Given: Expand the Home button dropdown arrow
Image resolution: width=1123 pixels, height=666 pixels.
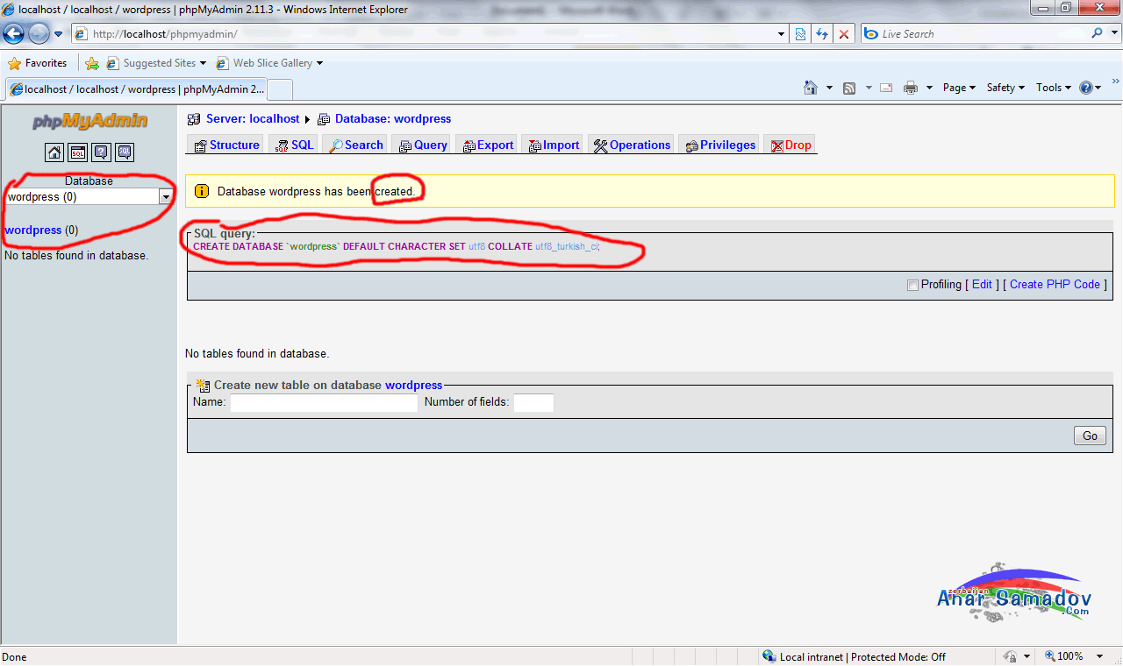Looking at the screenshot, I should pos(829,88).
